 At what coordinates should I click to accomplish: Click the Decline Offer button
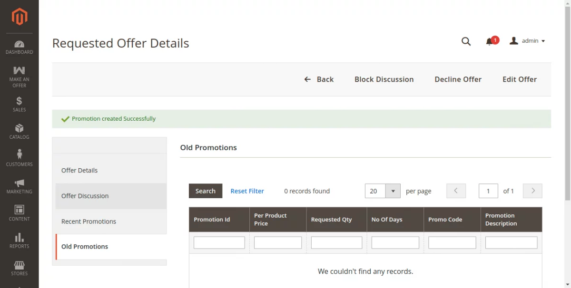point(458,79)
